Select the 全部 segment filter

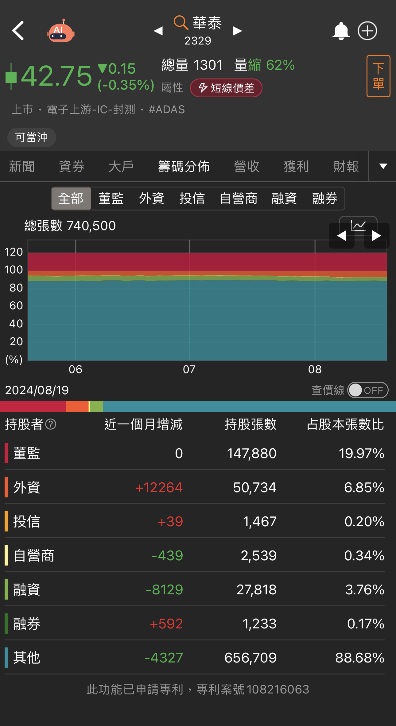pos(71,199)
